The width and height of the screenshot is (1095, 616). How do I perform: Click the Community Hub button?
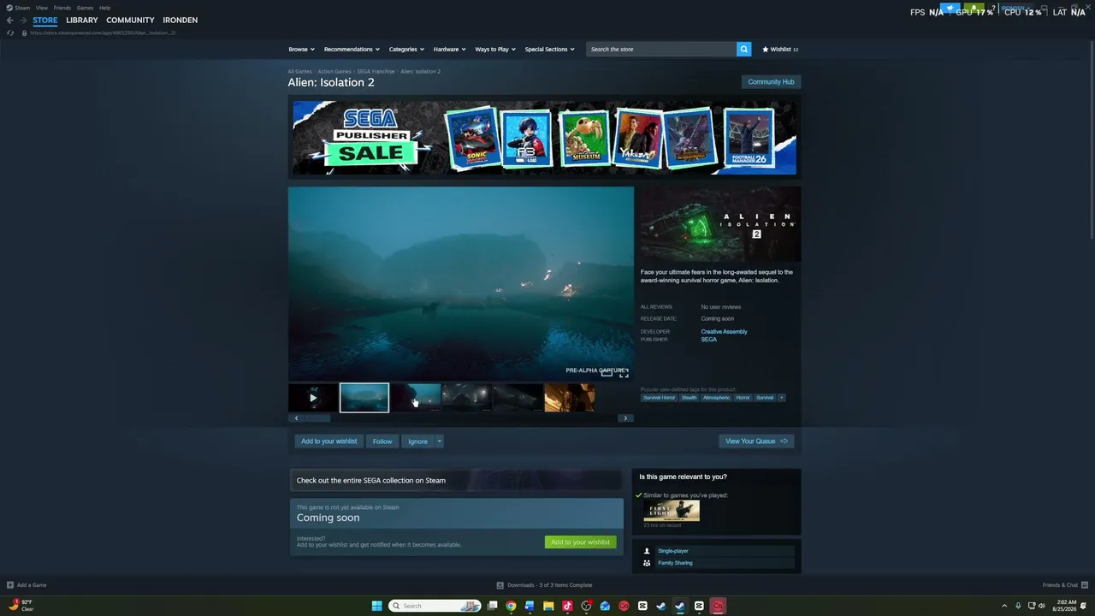771,82
